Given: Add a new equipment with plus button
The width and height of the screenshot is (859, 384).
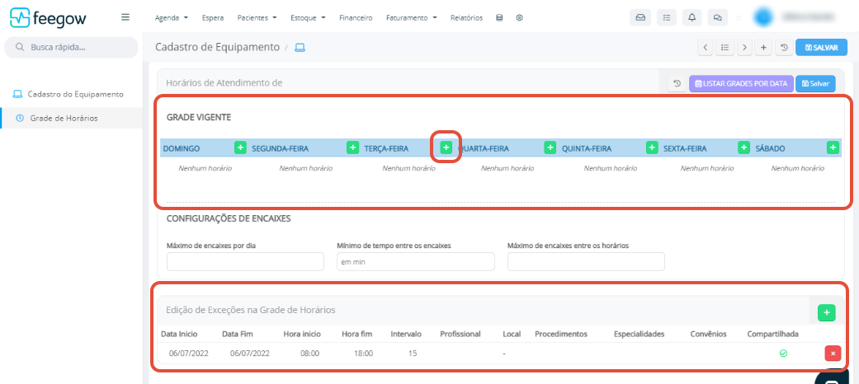Looking at the screenshot, I should [x=763, y=48].
